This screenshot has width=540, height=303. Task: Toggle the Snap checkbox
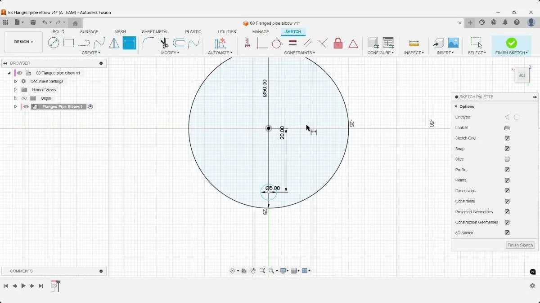tap(507, 149)
